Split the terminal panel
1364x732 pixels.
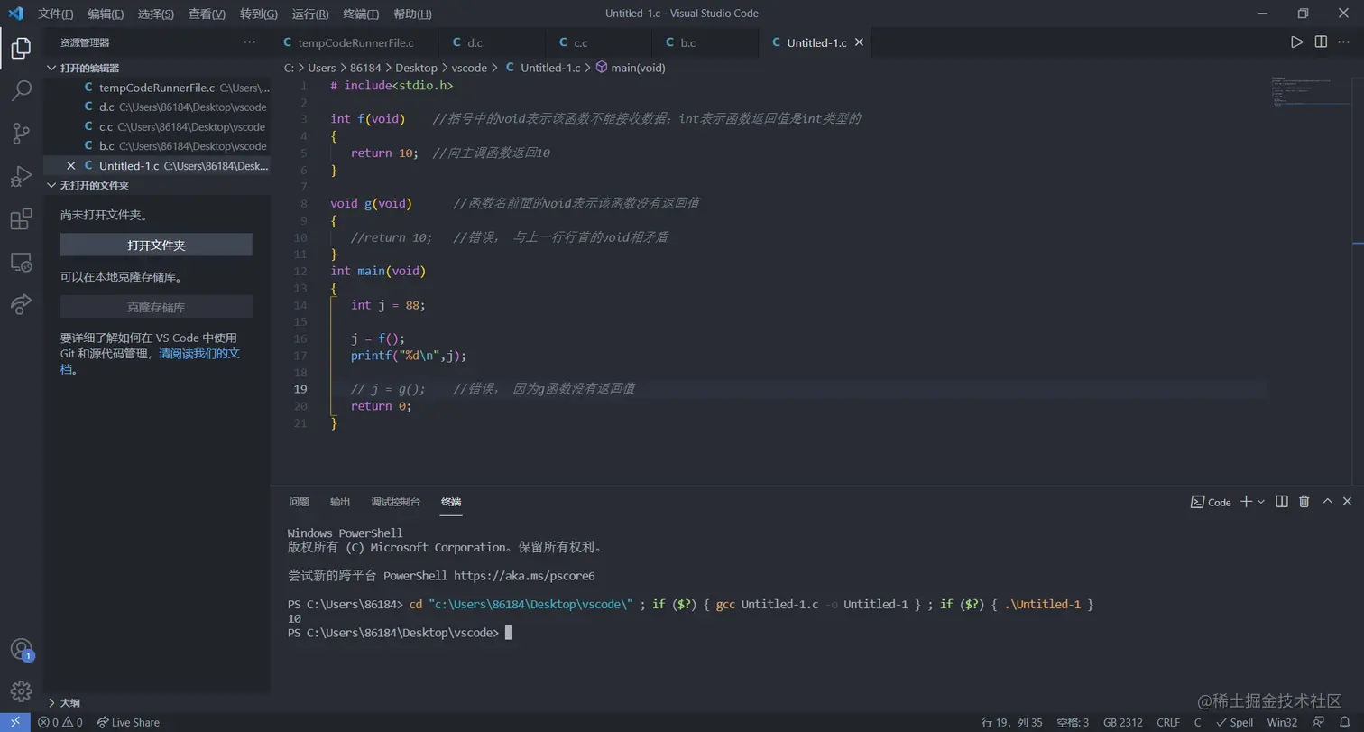coord(1281,502)
